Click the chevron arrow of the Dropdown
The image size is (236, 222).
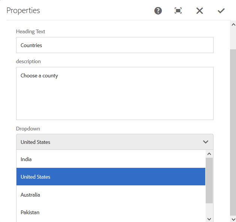click(x=206, y=142)
